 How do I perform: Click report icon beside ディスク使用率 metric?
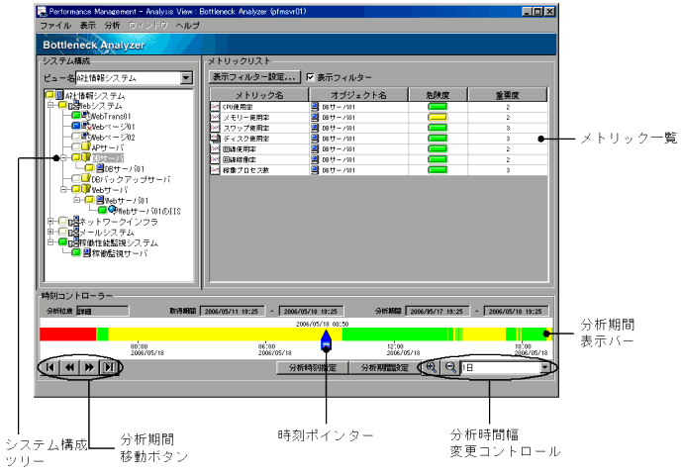pyautogui.click(x=215, y=139)
